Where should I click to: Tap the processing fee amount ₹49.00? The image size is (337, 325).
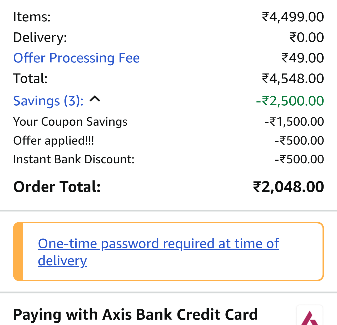[x=303, y=58]
